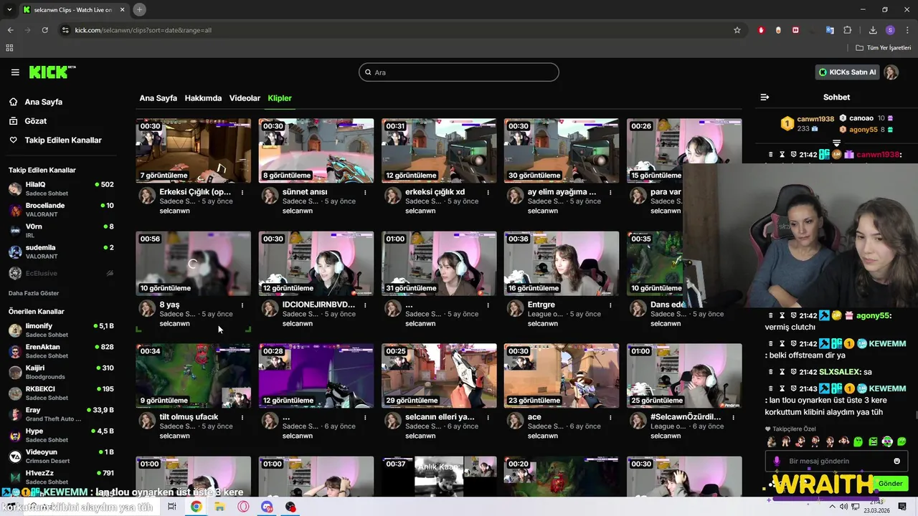This screenshot has height=516, width=918.
Task: Open chatter name canwn1938 in leaderboard
Action: click(x=815, y=119)
